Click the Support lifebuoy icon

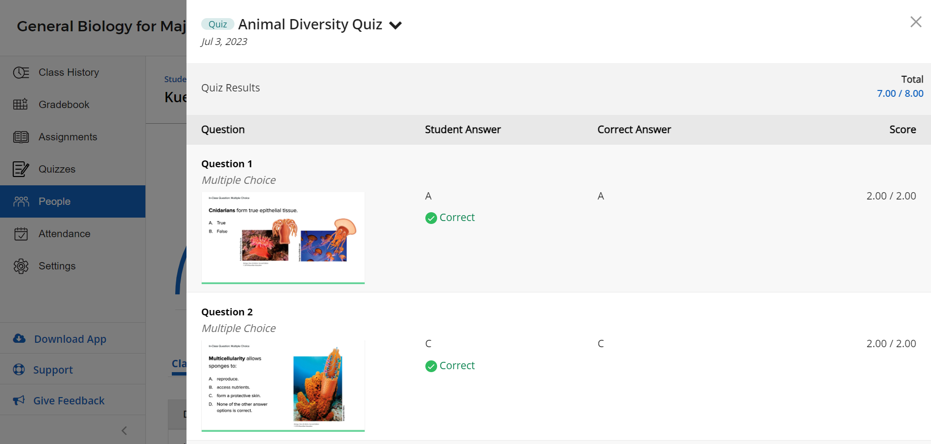tap(19, 369)
